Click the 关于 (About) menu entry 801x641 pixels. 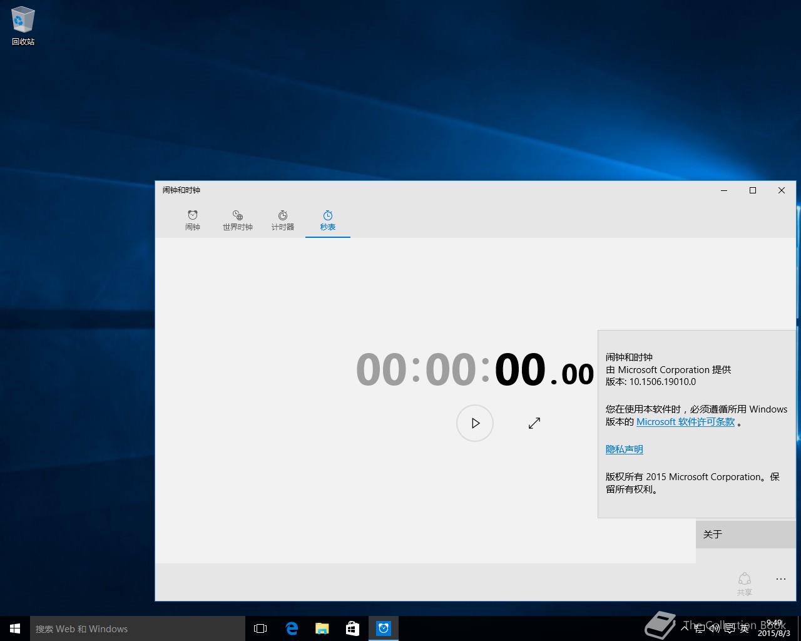pyautogui.click(x=746, y=534)
